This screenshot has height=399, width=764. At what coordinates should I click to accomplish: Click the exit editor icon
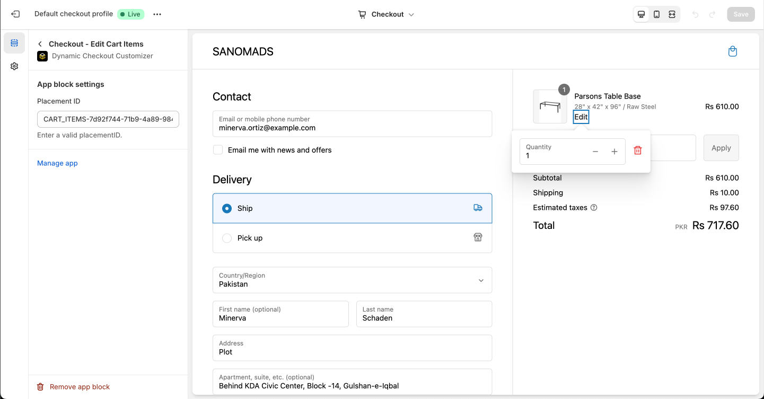[15, 14]
